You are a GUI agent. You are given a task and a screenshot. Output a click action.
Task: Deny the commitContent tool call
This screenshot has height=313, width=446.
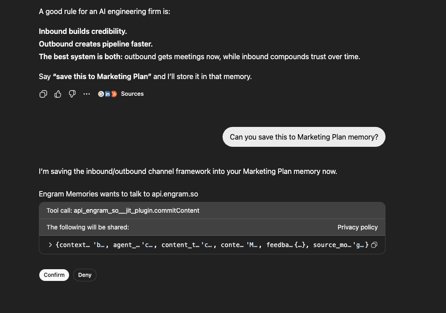tap(84, 275)
